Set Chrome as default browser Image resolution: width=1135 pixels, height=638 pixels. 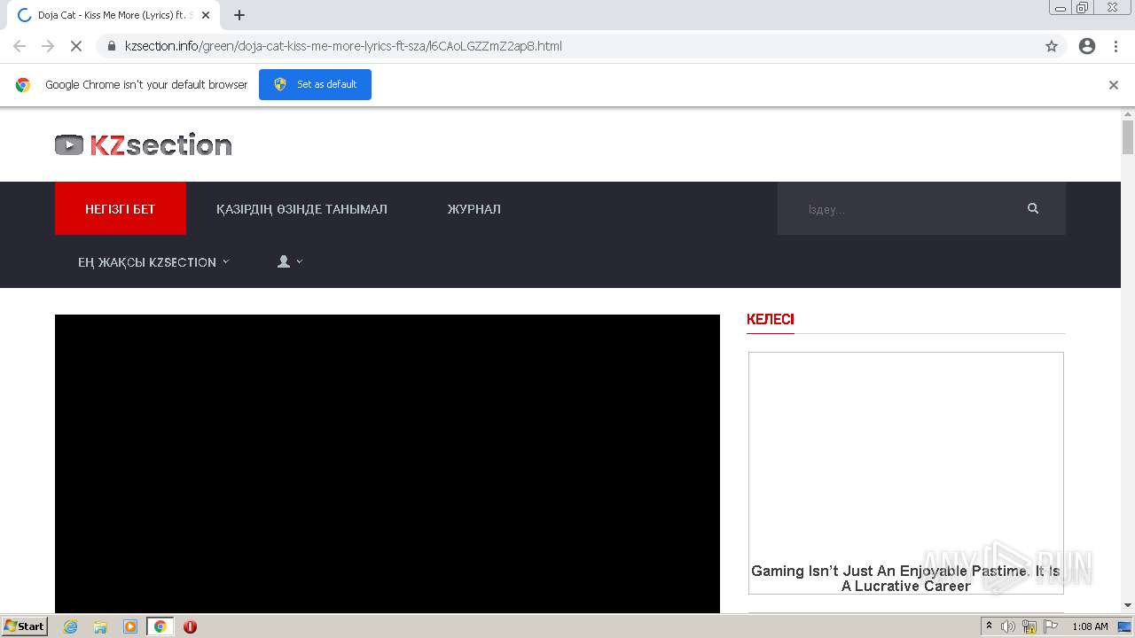tap(315, 84)
